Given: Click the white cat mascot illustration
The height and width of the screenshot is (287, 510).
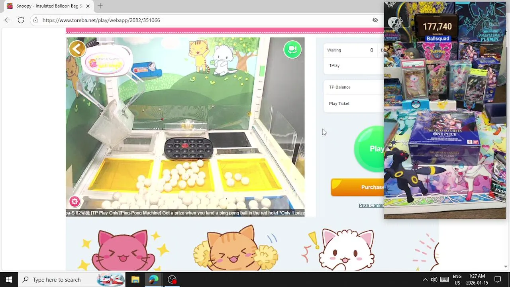Looking at the screenshot, I should (347, 250).
